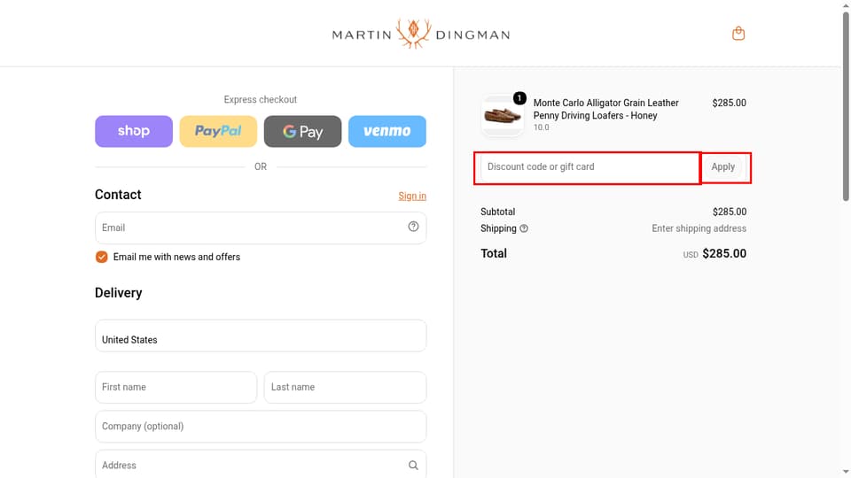The image size is (851, 478).
Task: Click the Express checkout heading
Action: 260,100
